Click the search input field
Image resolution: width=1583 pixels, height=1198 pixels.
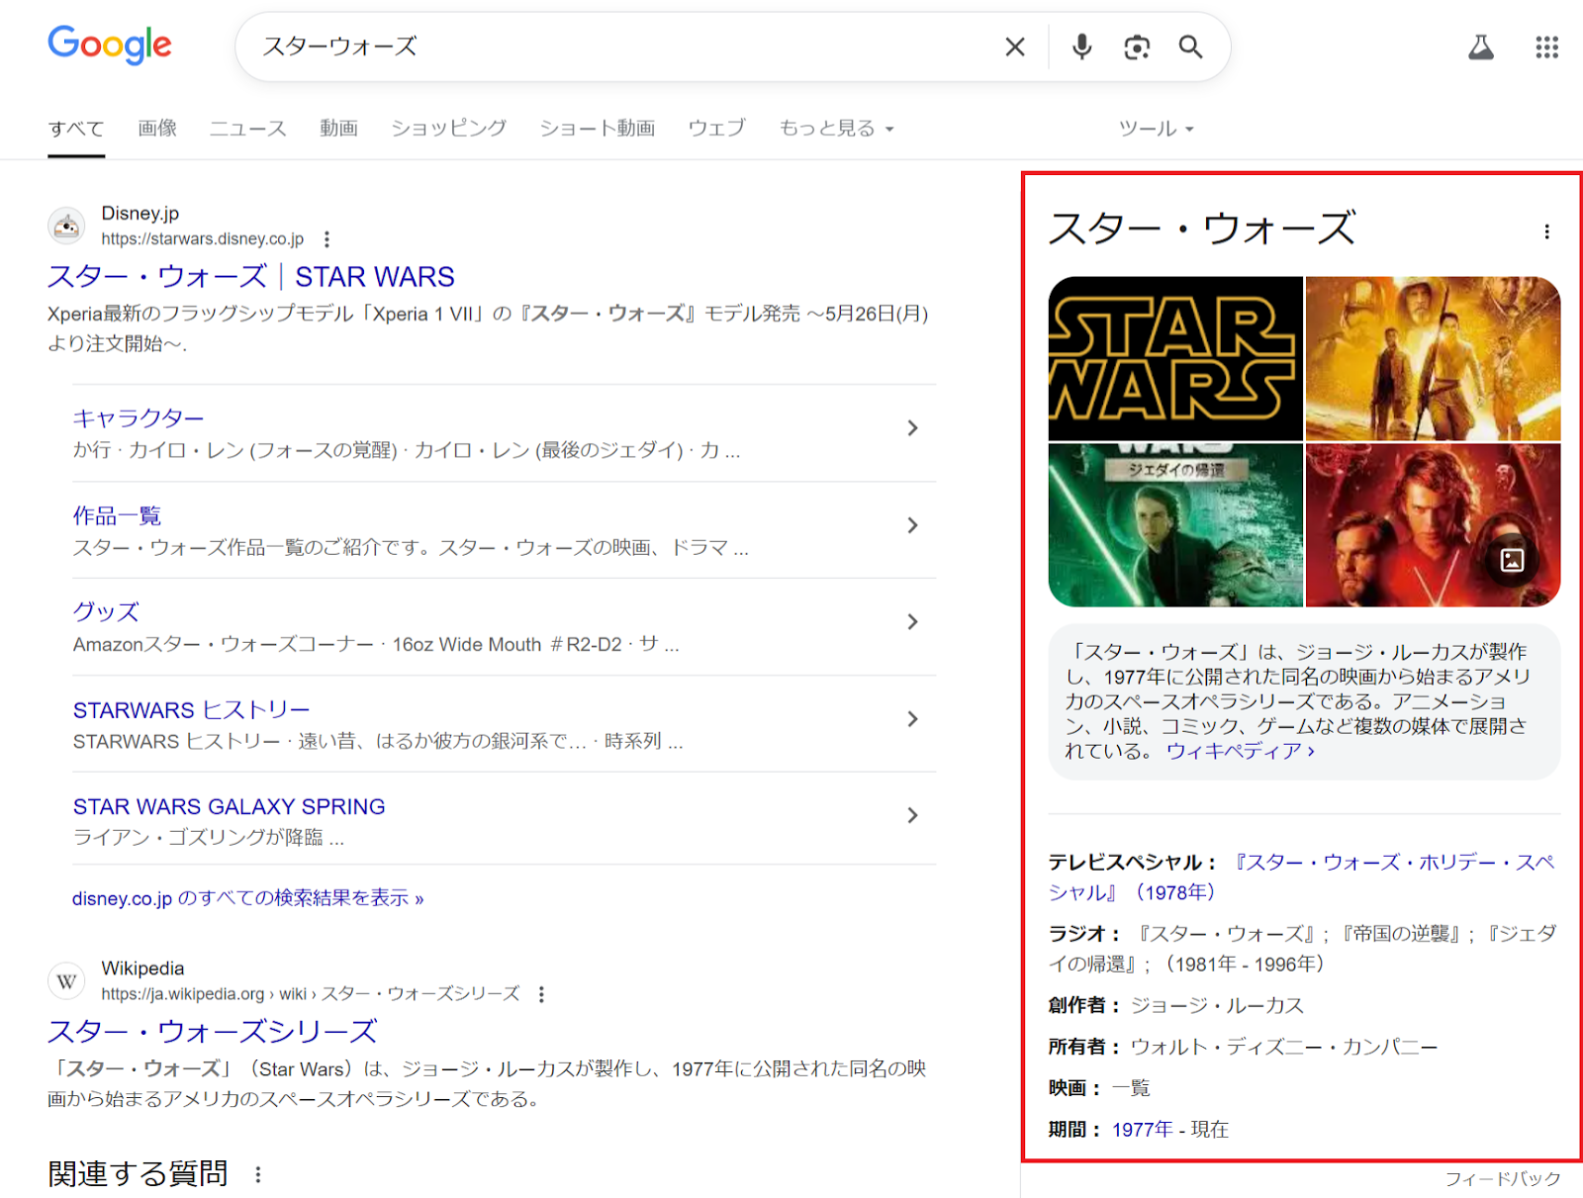pyautogui.click(x=623, y=46)
